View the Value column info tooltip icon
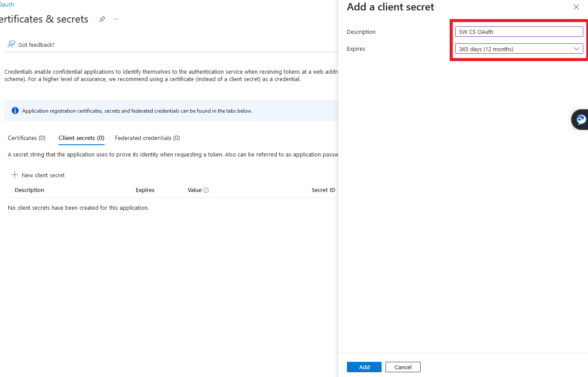 point(206,190)
